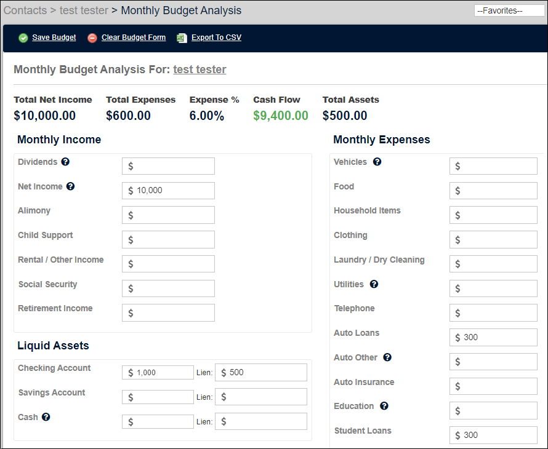This screenshot has height=449, width=548.
Task: Focus the Alimony input field
Action: click(x=168, y=215)
